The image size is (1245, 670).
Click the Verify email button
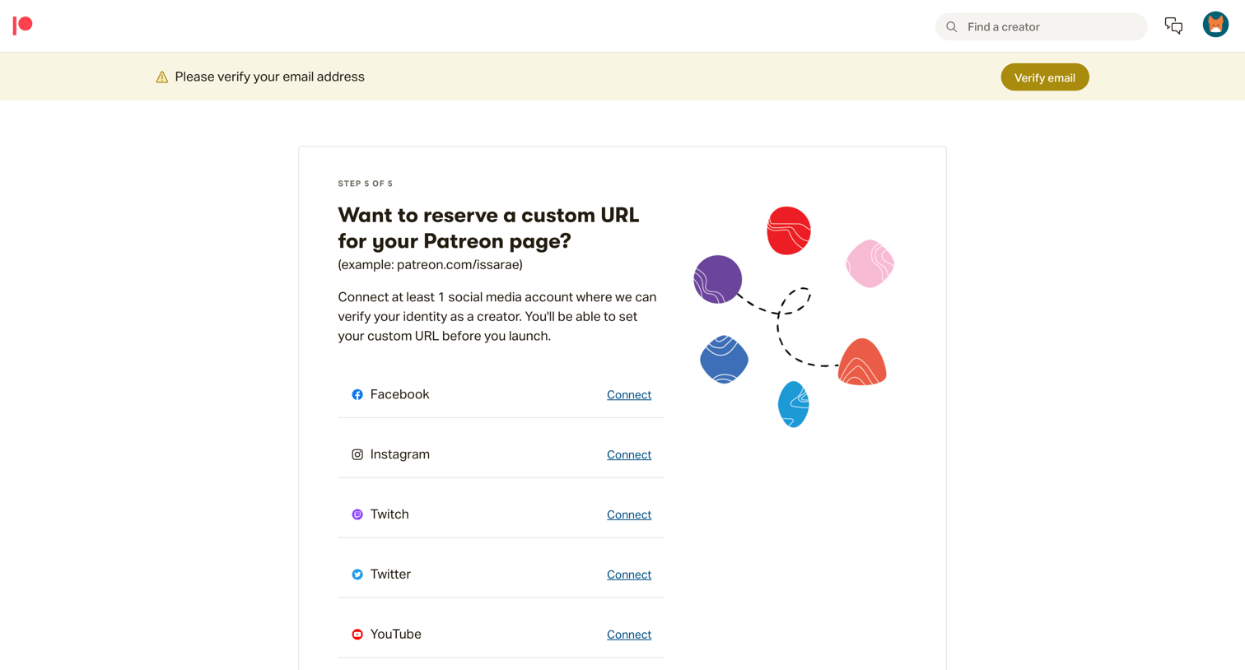(1045, 77)
